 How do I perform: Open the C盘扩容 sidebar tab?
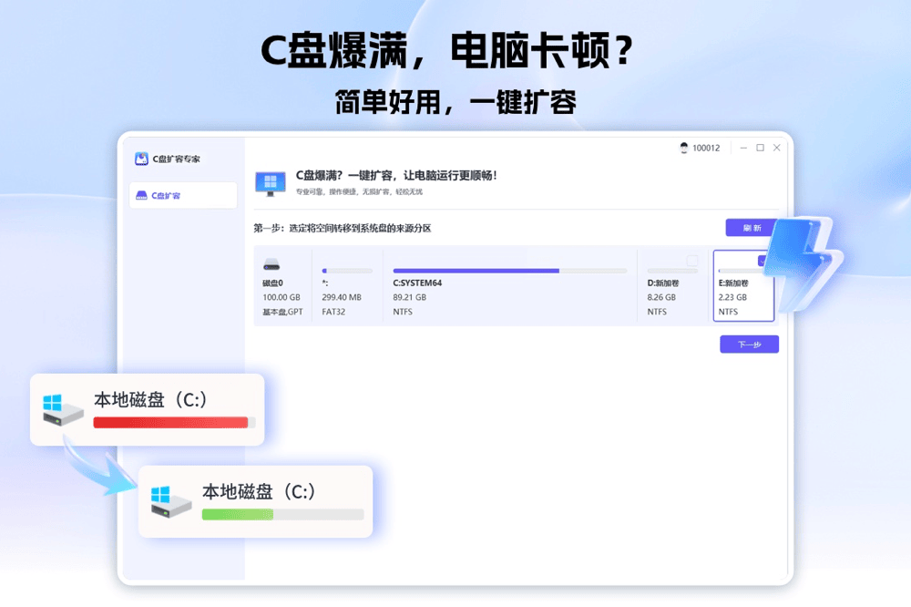click(x=183, y=195)
